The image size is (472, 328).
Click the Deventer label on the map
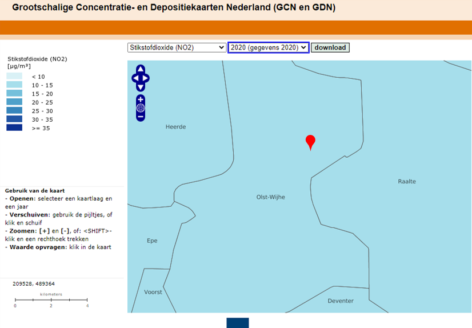point(341,301)
